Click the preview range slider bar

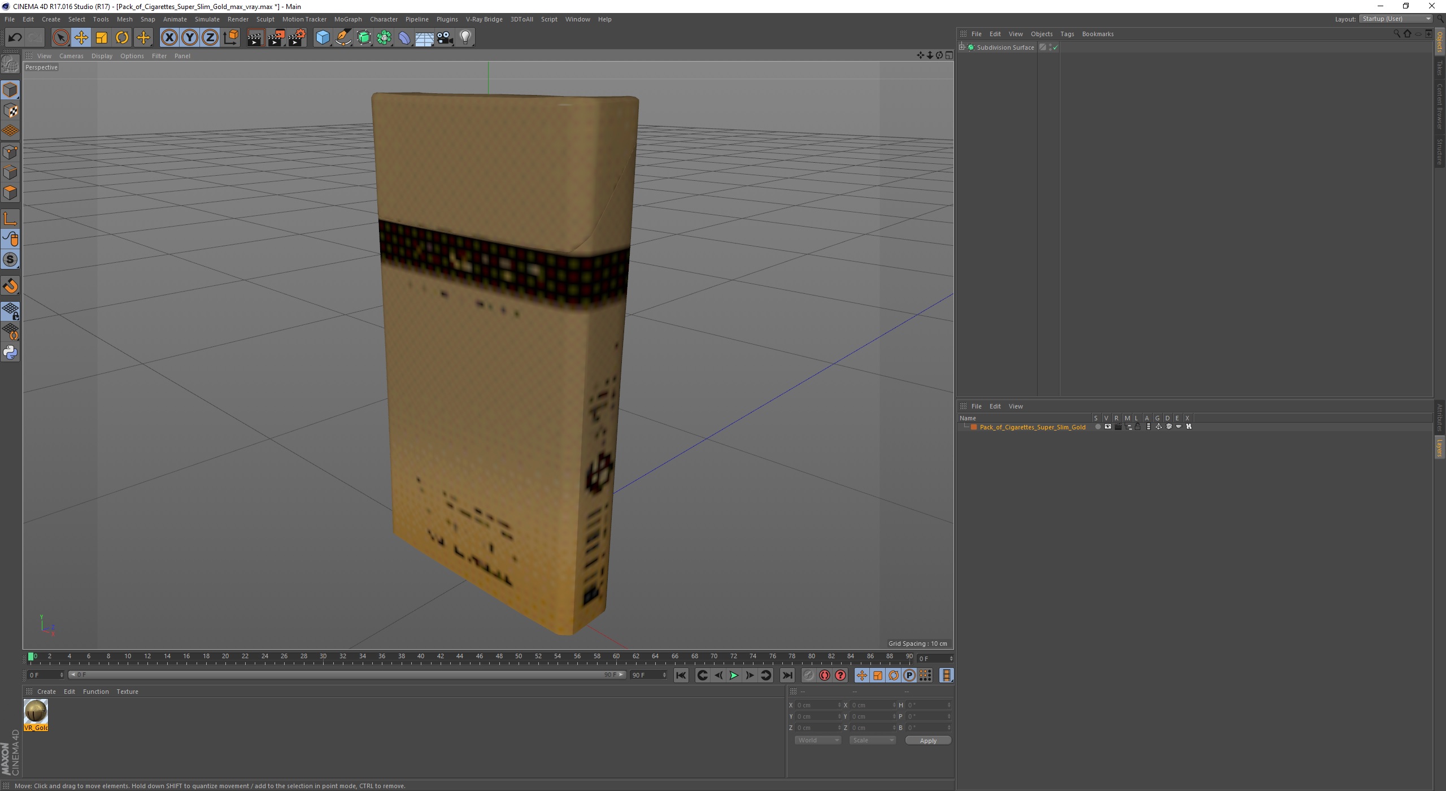(347, 675)
